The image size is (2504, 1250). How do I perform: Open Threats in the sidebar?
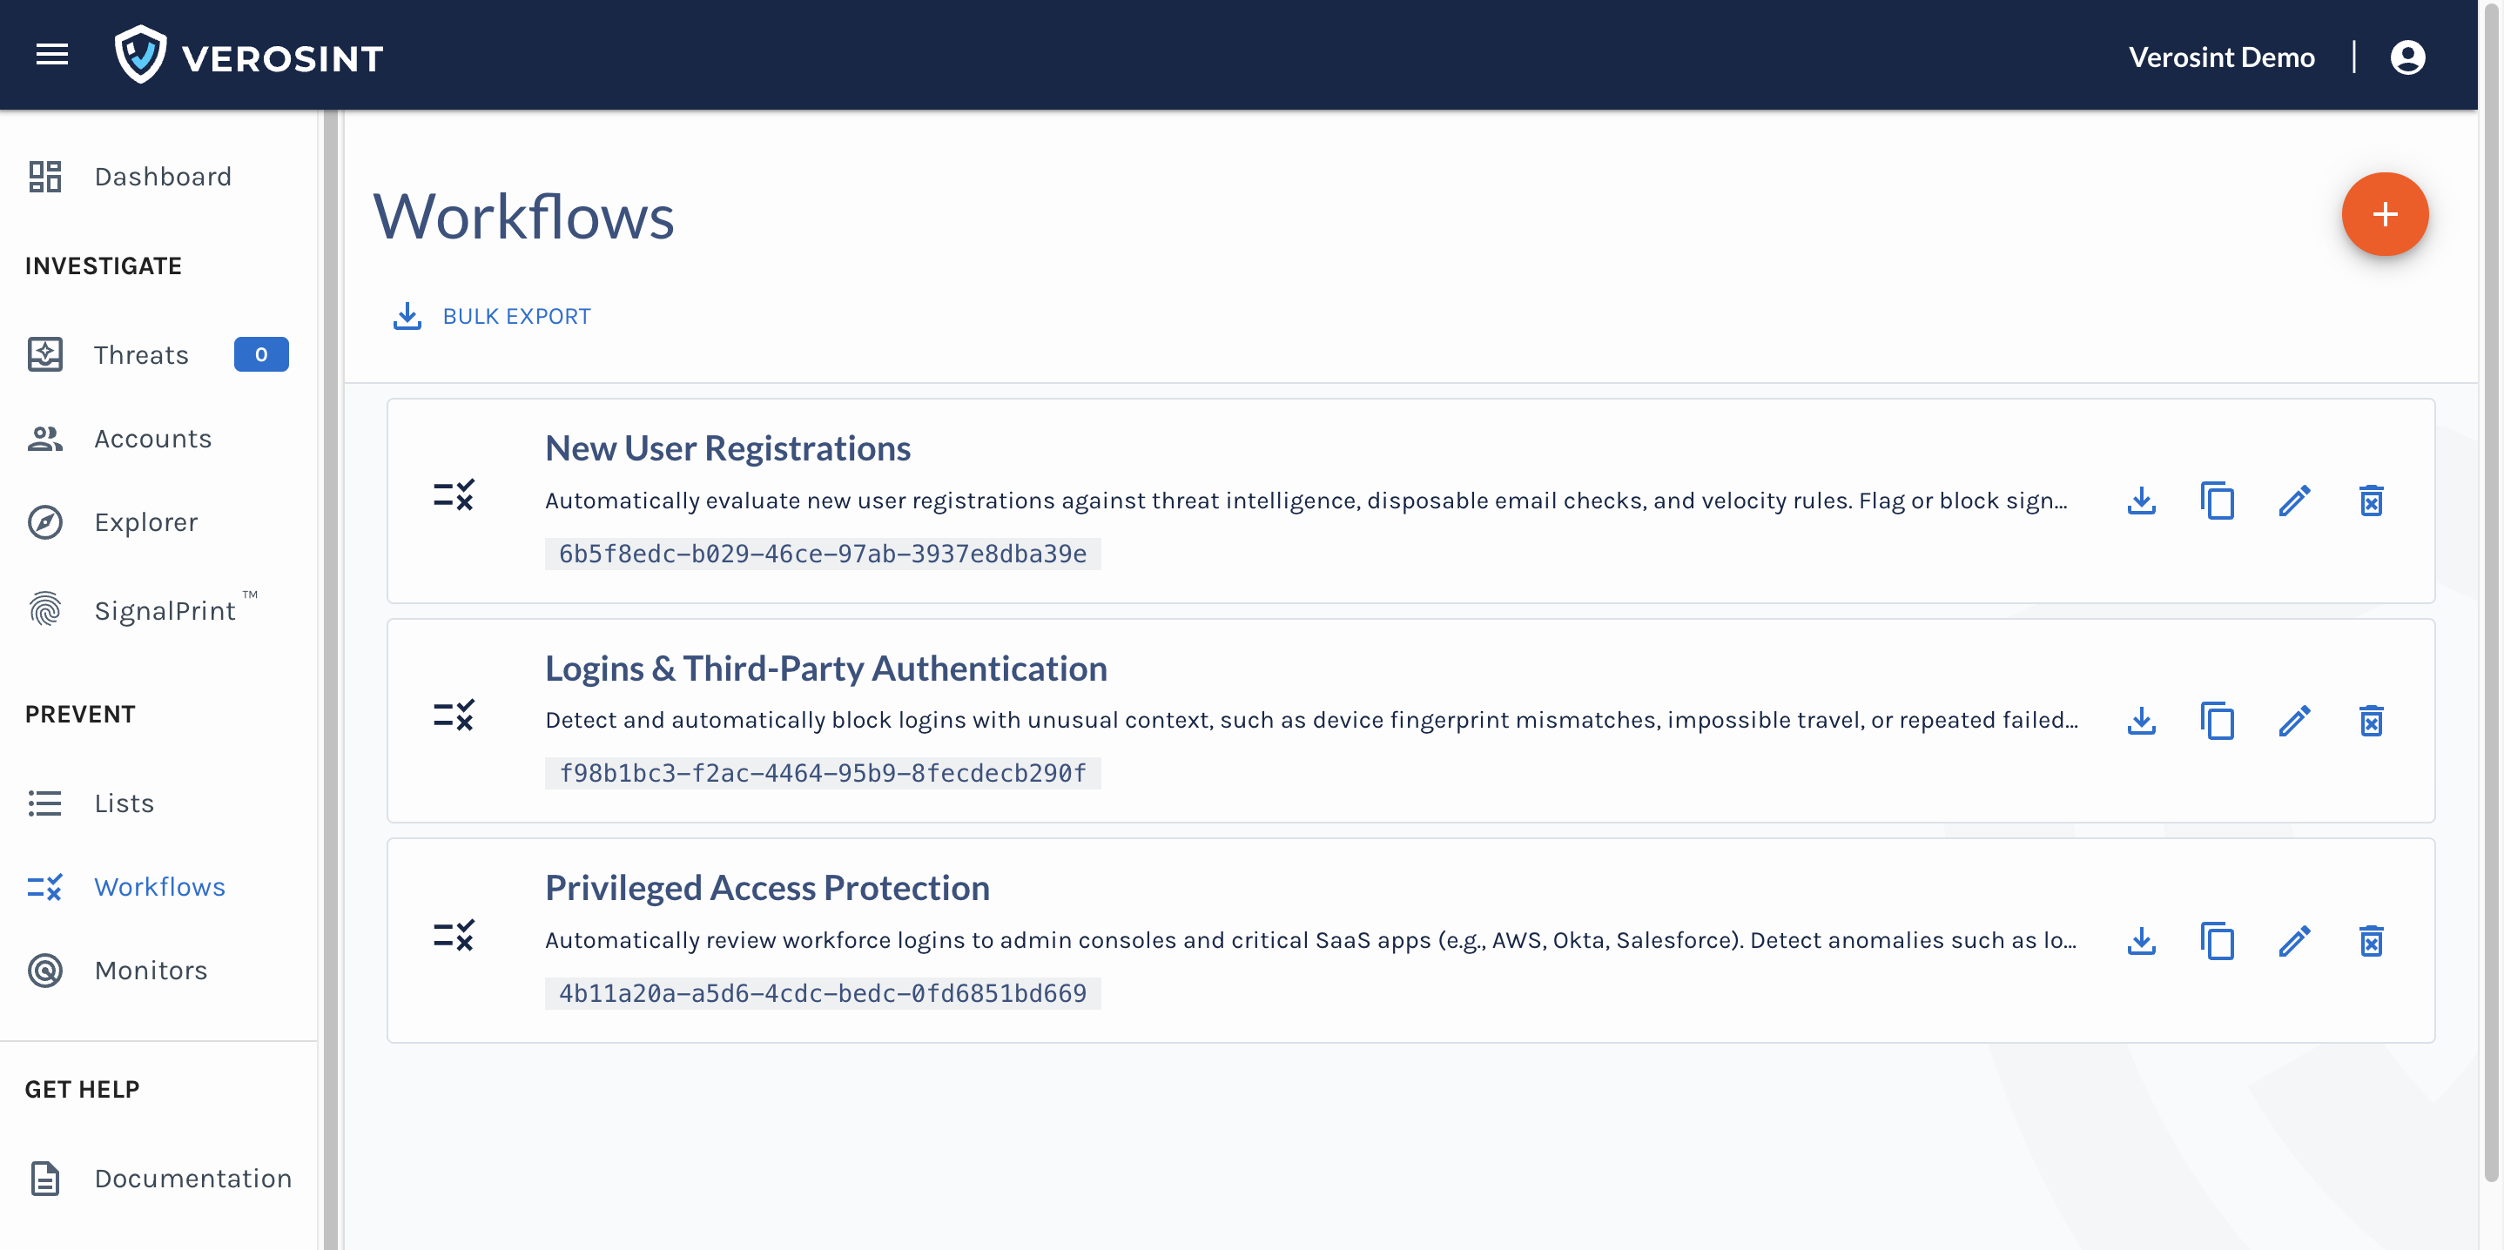coord(141,355)
